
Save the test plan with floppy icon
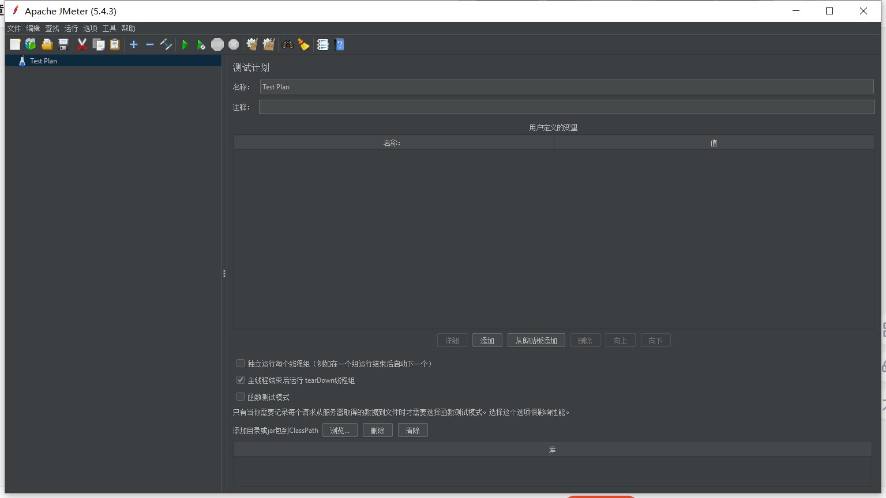pos(63,44)
